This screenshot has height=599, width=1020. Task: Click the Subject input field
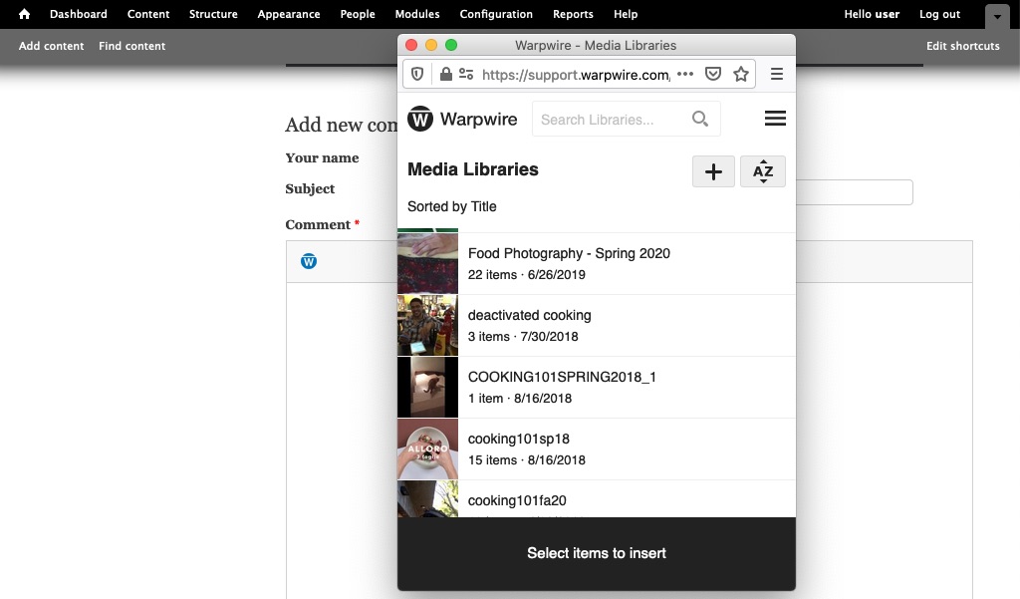(854, 192)
